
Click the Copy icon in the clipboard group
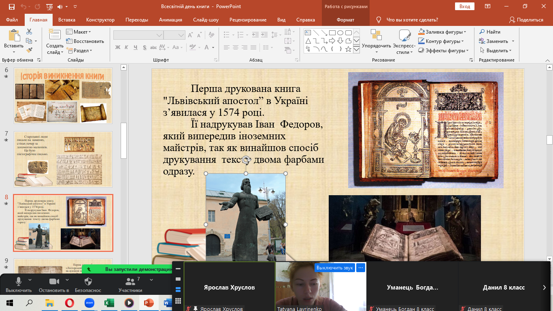point(29,41)
